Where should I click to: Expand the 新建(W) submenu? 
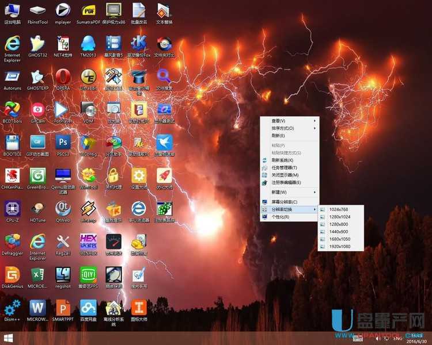click(290, 192)
